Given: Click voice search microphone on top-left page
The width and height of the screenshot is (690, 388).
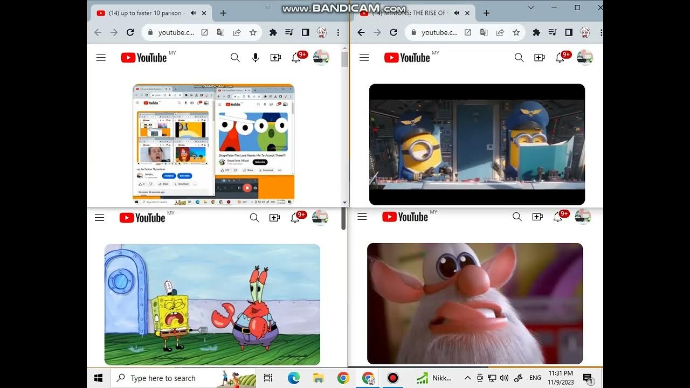Looking at the screenshot, I should click(x=256, y=58).
